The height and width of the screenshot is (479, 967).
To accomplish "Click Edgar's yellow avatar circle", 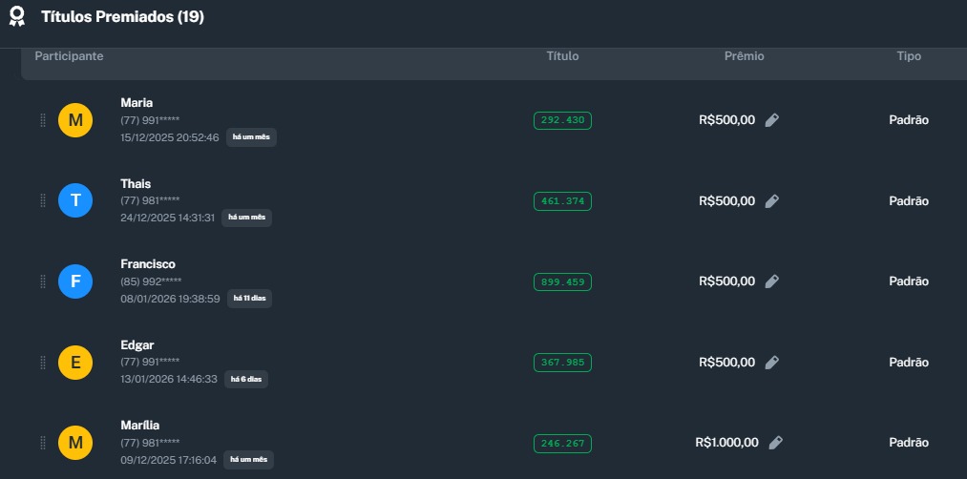I will pos(75,363).
